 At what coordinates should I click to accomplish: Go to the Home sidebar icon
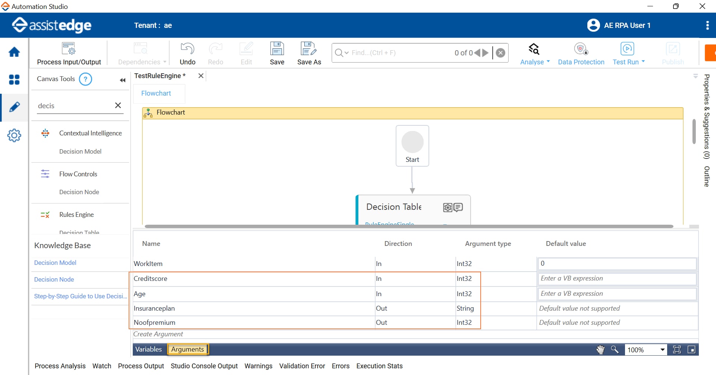[14, 52]
